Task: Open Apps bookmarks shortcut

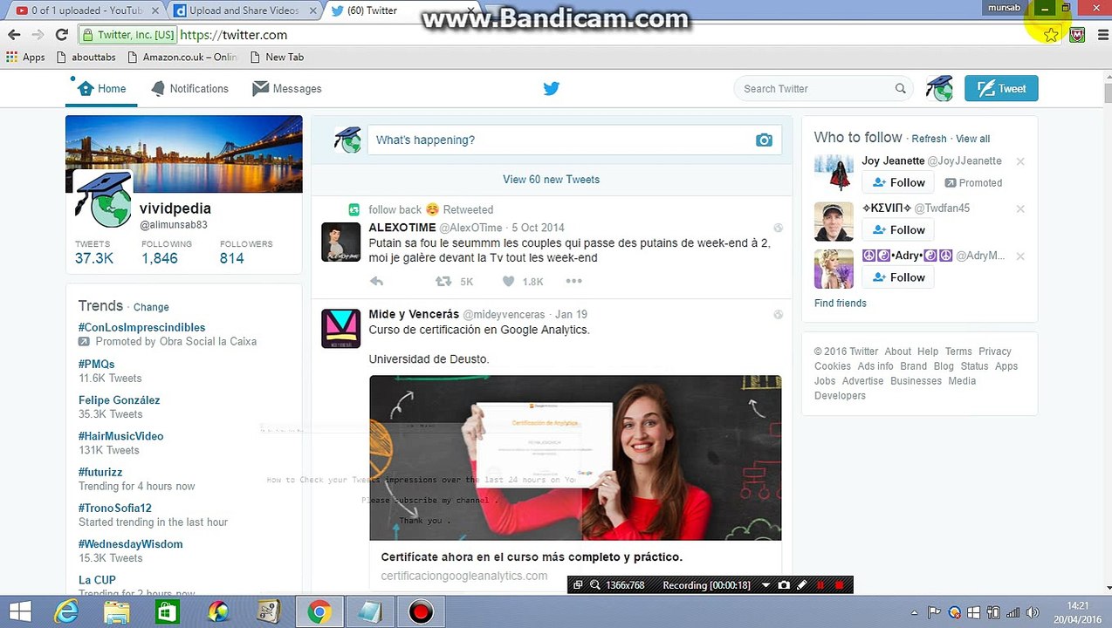Action: 25,58
